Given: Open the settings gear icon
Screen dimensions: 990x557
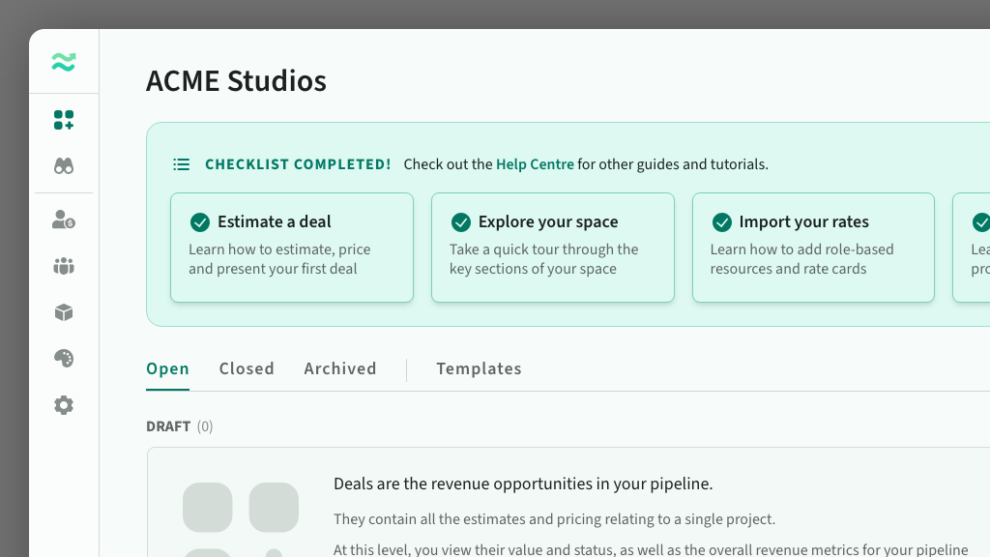Looking at the screenshot, I should (x=64, y=405).
